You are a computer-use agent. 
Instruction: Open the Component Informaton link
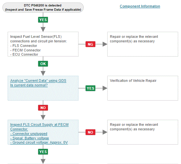click(140, 6)
